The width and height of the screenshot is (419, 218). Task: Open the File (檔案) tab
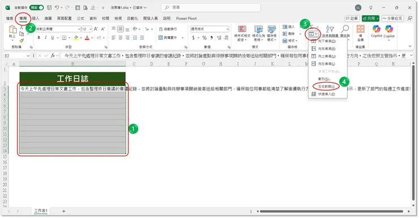(x=10, y=19)
